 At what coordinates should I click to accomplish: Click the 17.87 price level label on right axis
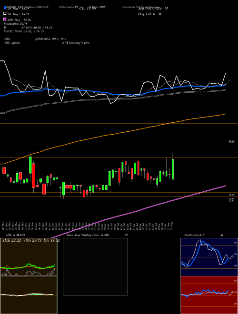pyautogui.click(x=232, y=195)
